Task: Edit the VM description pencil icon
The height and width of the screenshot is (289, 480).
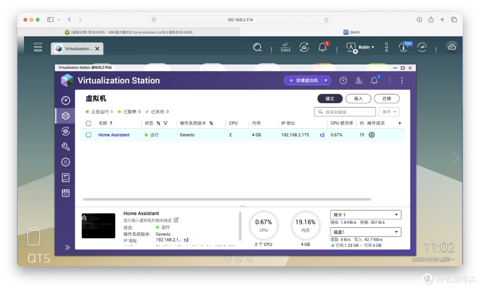Action: (x=176, y=220)
